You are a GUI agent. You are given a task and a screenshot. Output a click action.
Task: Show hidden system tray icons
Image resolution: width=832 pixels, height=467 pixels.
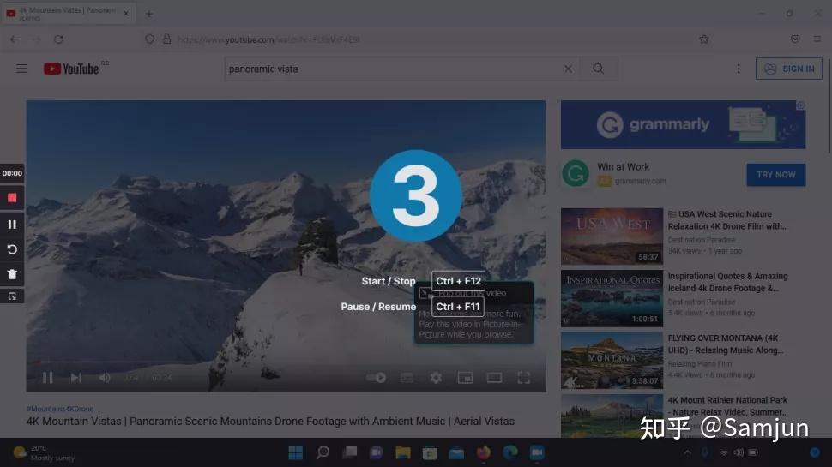tap(688, 452)
